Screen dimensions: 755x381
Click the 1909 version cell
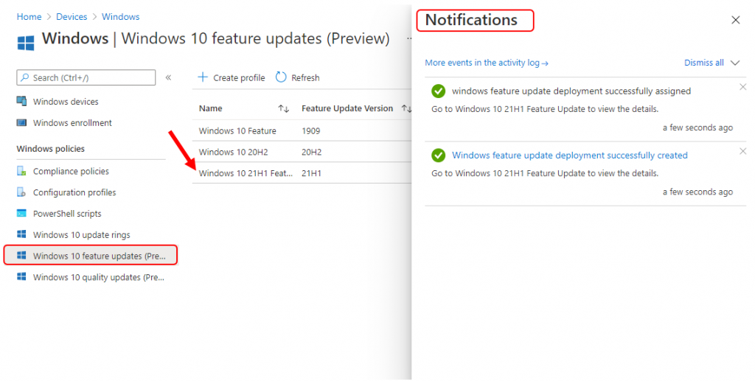pos(310,131)
